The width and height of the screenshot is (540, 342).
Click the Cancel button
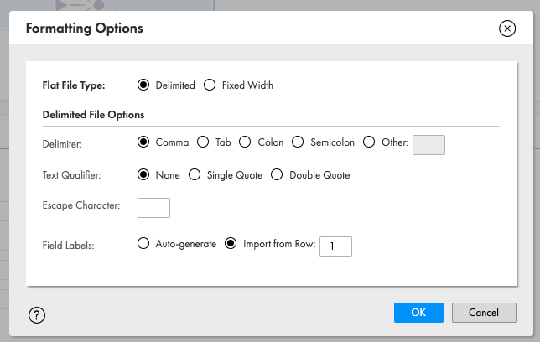484,313
